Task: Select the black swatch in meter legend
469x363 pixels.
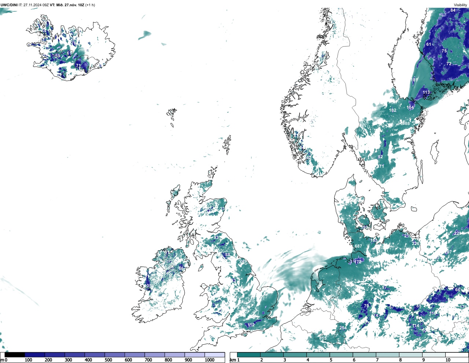Action: pos(15,355)
